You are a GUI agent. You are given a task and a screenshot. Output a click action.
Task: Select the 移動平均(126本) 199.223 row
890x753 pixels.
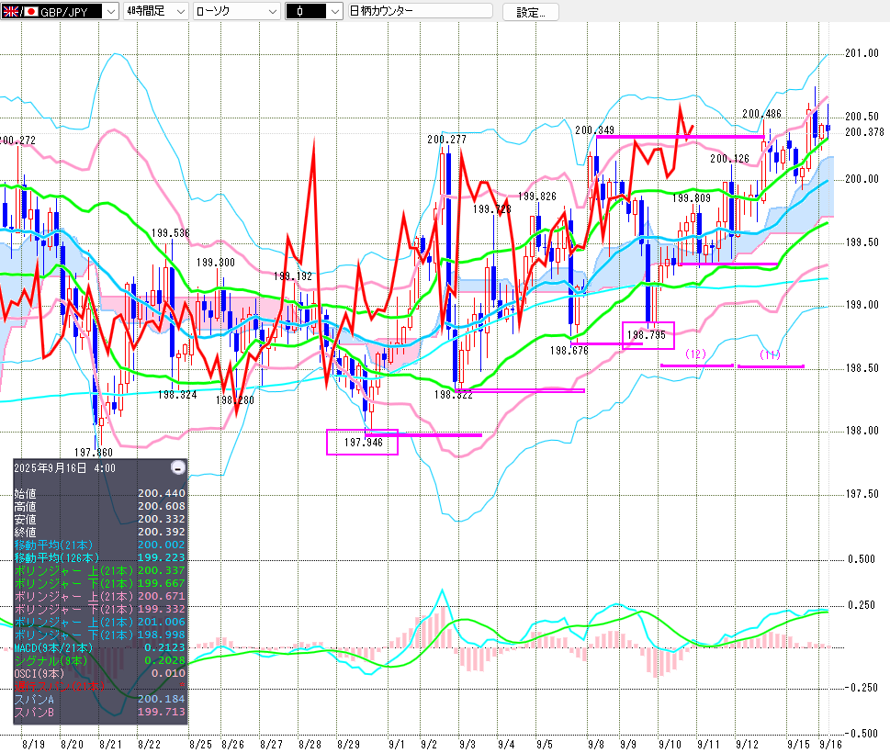(x=100, y=557)
